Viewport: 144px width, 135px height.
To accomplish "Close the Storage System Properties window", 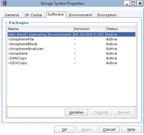I will (140, 4).
